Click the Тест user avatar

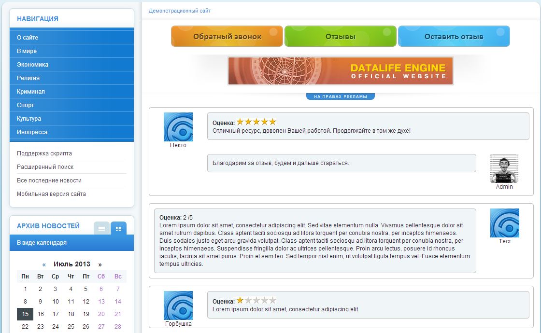point(504,223)
